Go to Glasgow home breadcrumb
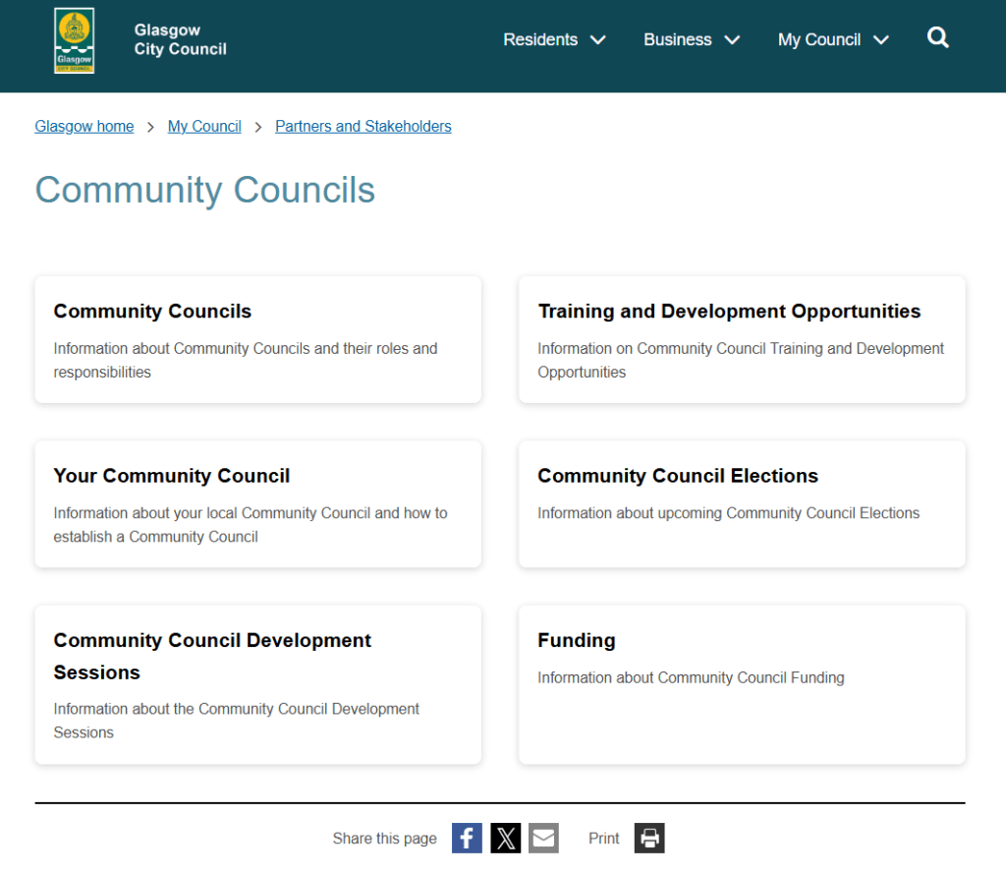 coord(84,126)
